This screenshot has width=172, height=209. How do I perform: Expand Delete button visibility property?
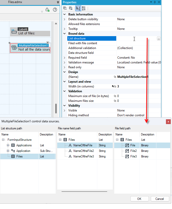click(x=65, y=19)
